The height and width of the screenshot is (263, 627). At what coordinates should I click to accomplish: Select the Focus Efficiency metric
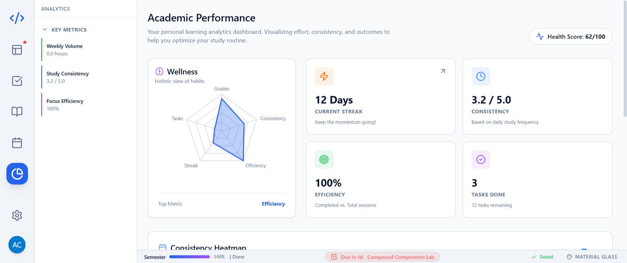coord(65,105)
